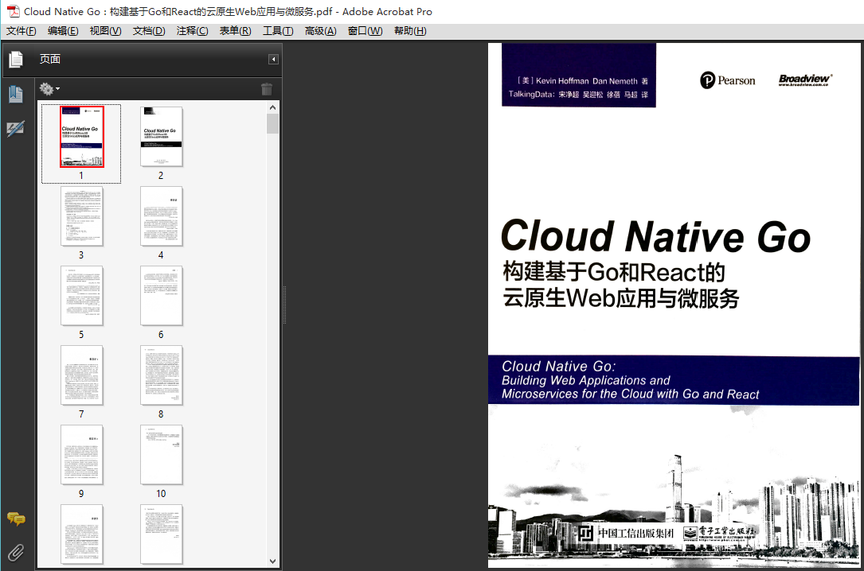864x571 pixels.
Task: Select page 4 thumbnail
Action: coord(161,216)
